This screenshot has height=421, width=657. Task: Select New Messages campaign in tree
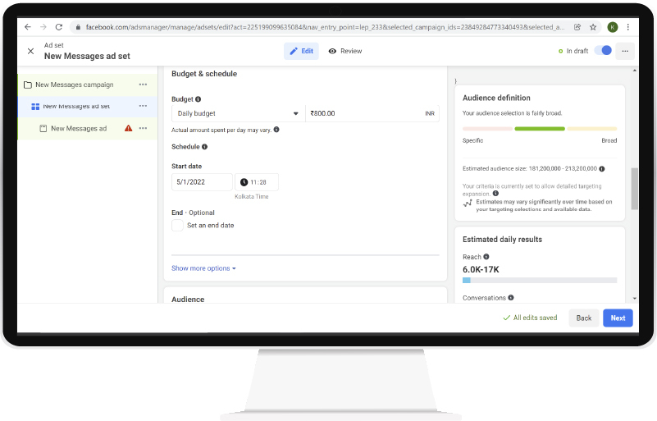tap(74, 85)
